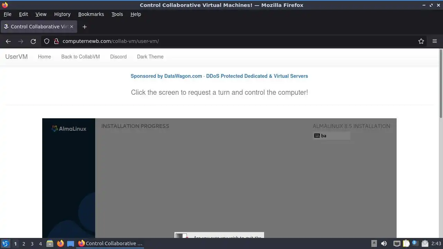Go to the Home navigation link
The width and height of the screenshot is (443, 249).
coord(44,57)
